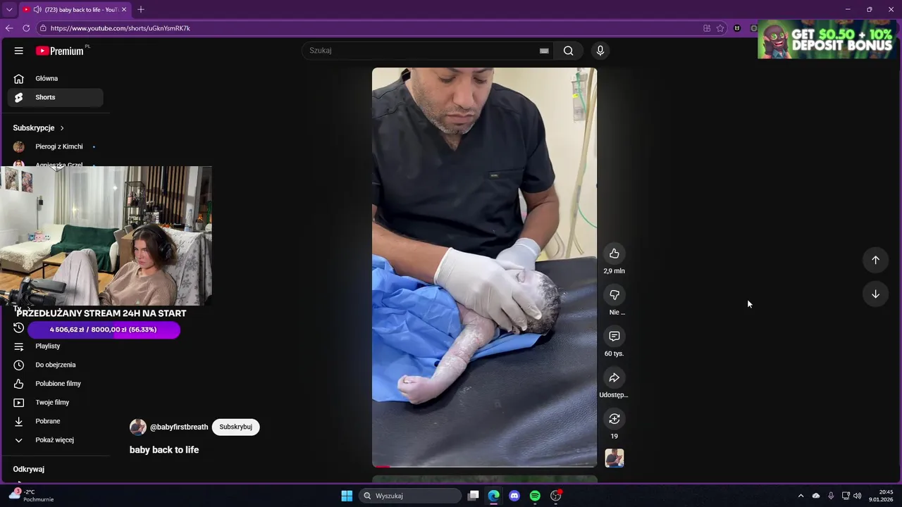The height and width of the screenshot is (507, 902).
Task: Click the remix button showing 19
Action: (x=614, y=419)
